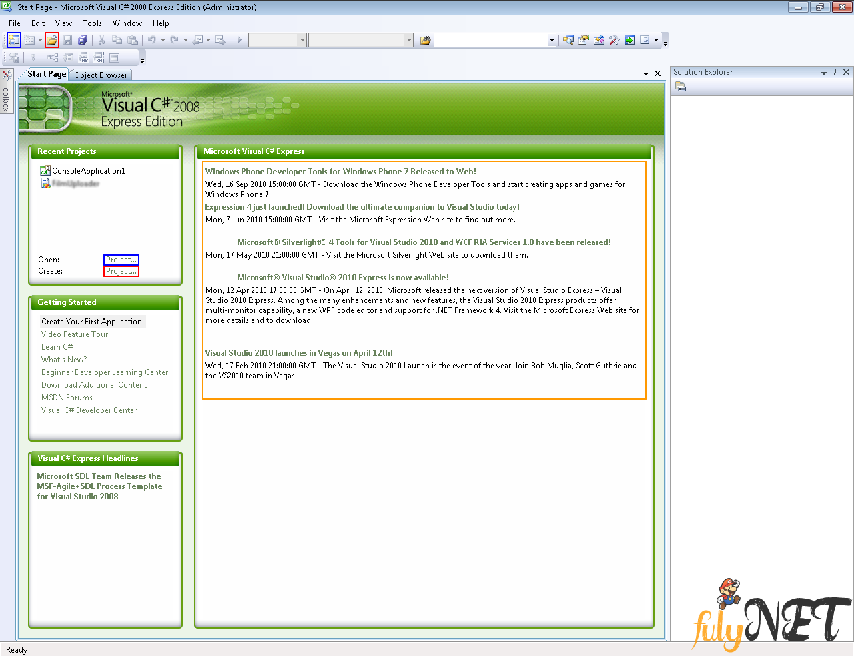Click the Paste clipboard icon
Viewport: 854px width, 656px height.
click(x=133, y=40)
